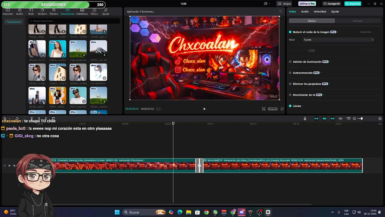Open the Windows Start menu
This screenshot has width=385, height=217.
tap(117, 212)
